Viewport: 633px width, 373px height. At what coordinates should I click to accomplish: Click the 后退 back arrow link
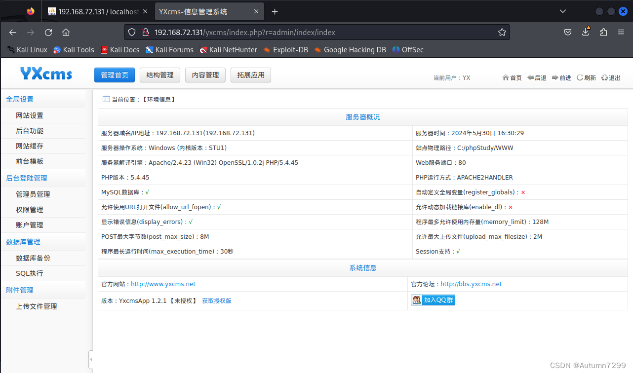(537, 78)
